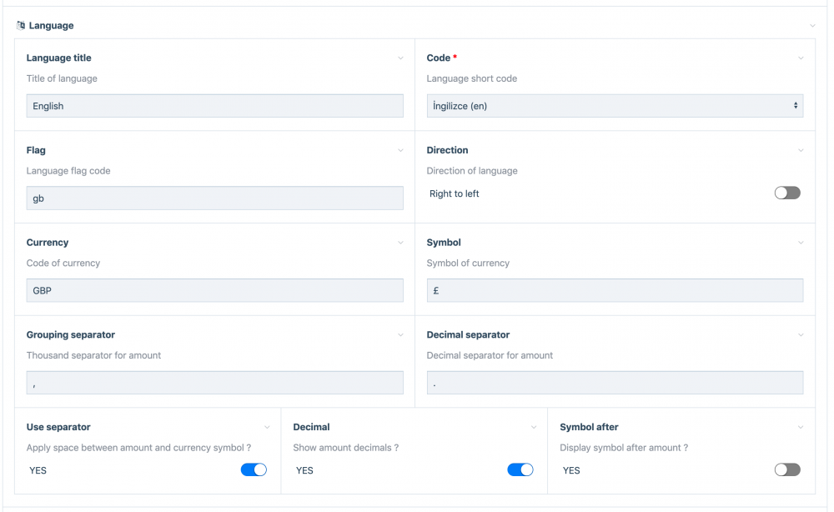Toggle the Right to left switch
This screenshot has height=512, width=834.
786,193
